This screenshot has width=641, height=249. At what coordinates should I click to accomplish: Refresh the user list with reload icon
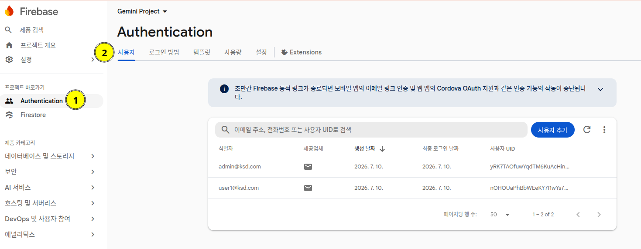click(x=587, y=129)
